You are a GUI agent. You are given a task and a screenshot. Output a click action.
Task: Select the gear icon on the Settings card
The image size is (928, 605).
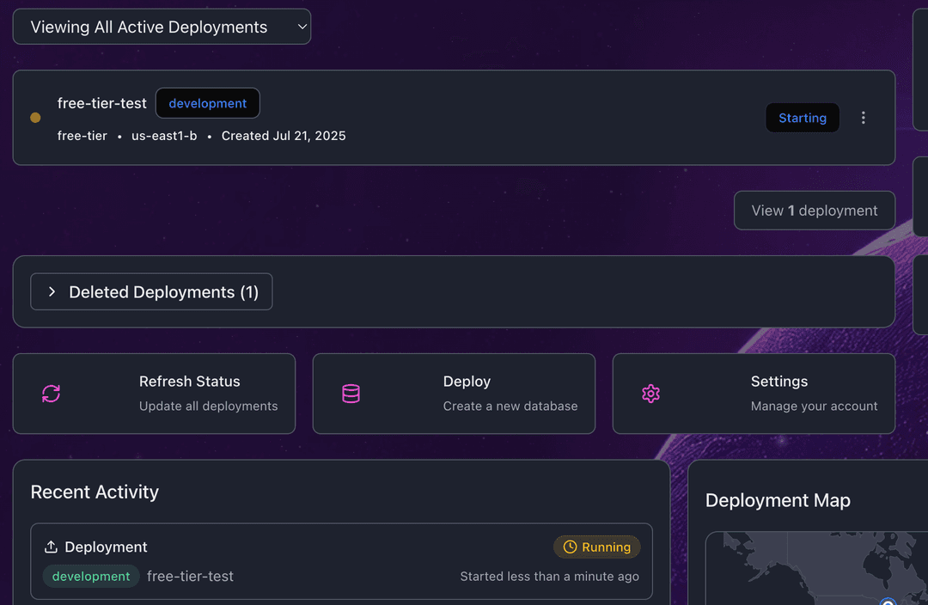pyautogui.click(x=650, y=394)
